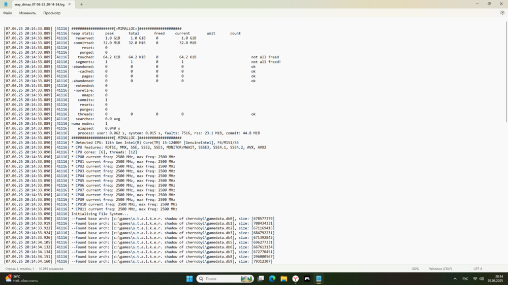Expand the hidden system tray icons chevron
The image size is (508, 285).
tap(454, 278)
